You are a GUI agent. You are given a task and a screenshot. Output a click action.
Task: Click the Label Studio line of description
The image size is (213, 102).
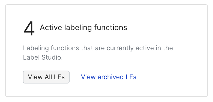pos(43,57)
